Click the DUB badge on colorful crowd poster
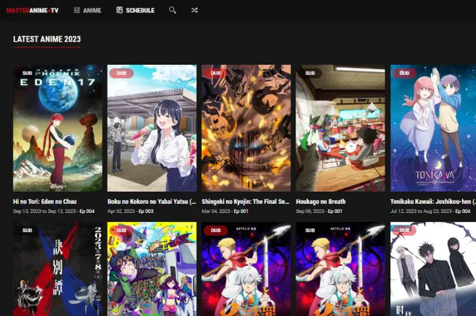Screen dimensions: 476x316 tap(121, 231)
